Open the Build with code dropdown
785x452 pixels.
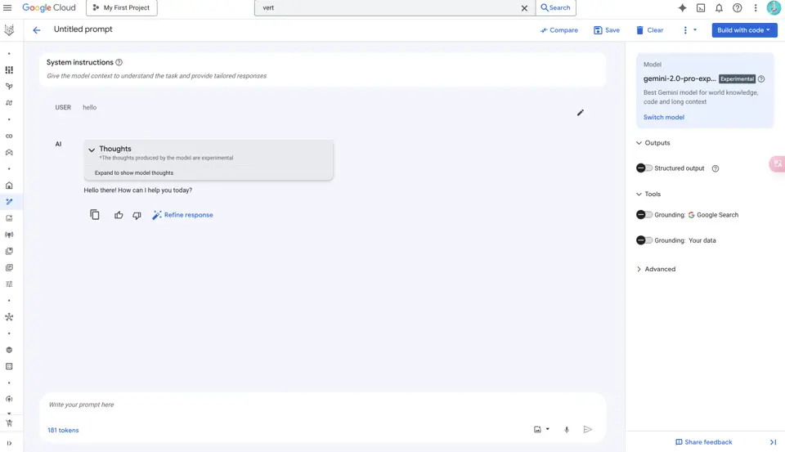coord(744,30)
